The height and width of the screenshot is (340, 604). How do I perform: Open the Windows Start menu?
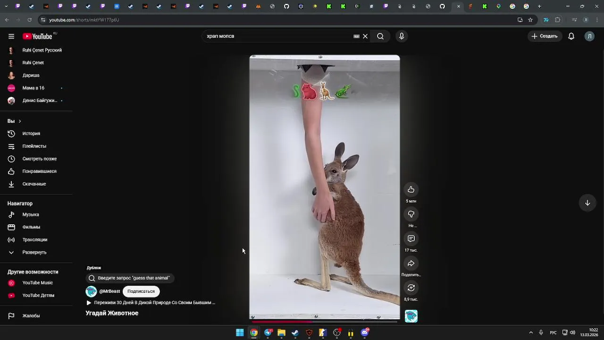240,332
